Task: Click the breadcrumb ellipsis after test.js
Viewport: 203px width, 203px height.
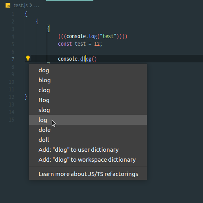Action: [x=37, y=6]
